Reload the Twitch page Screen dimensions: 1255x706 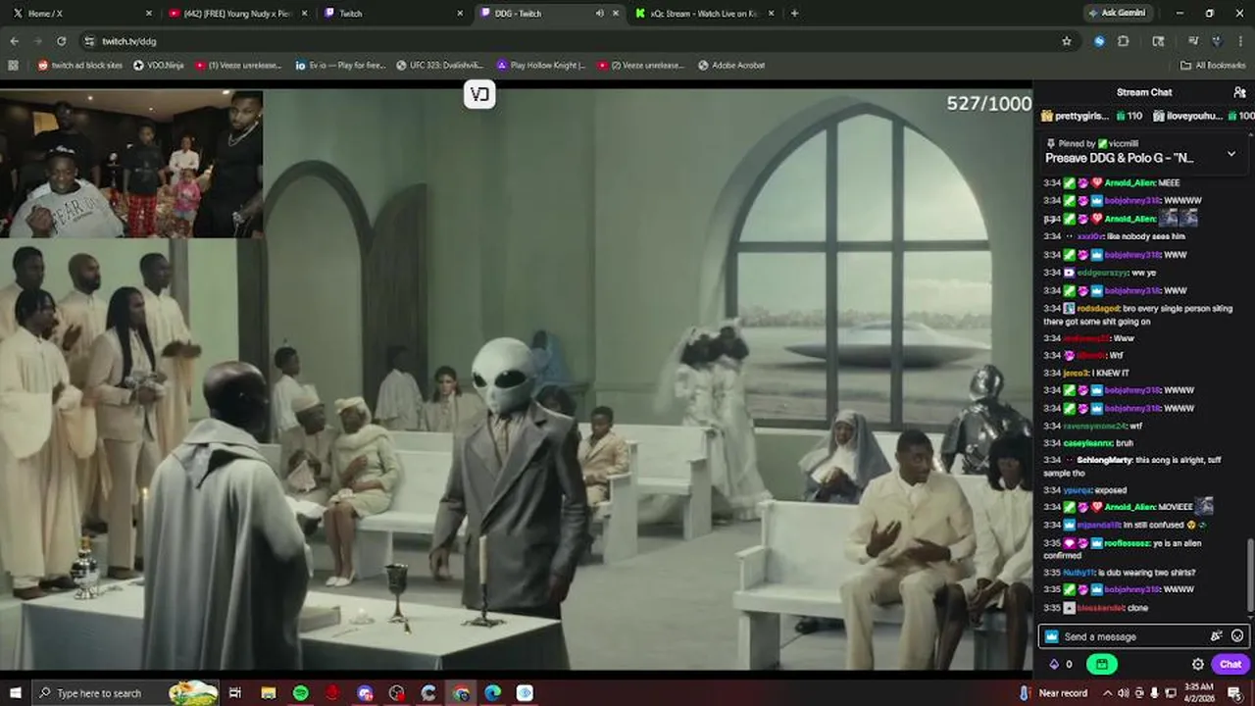pyautogui.click(x=61, y=41)
